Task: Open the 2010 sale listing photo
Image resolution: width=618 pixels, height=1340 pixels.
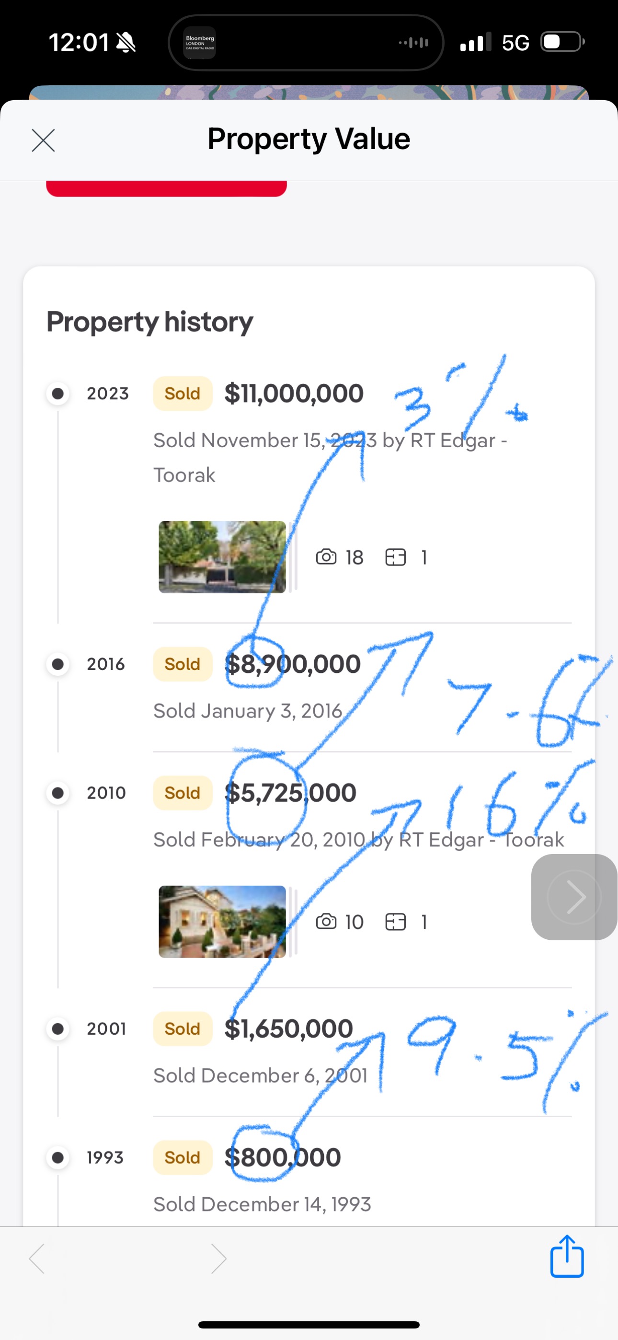Action: [x=222, y=922]
